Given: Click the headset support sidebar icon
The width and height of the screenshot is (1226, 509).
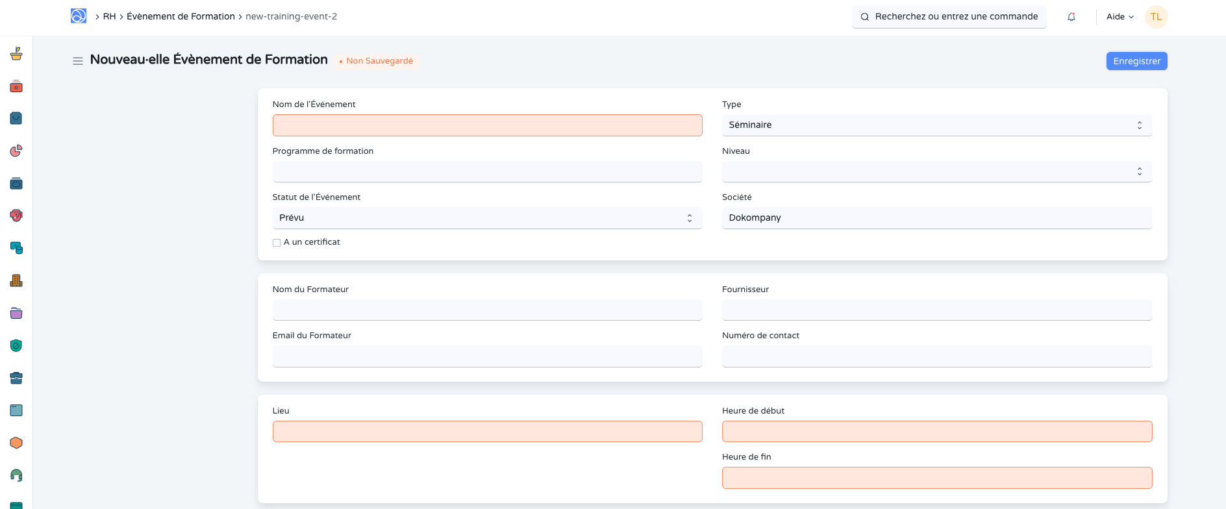Looking at the screenshot, I should click(16, 475).
